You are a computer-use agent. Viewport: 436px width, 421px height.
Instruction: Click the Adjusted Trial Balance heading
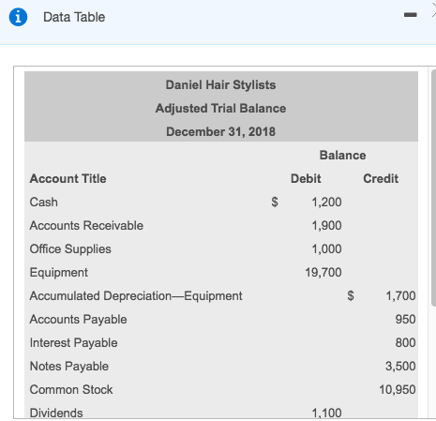pyautogui.click(x=220, y=109)
